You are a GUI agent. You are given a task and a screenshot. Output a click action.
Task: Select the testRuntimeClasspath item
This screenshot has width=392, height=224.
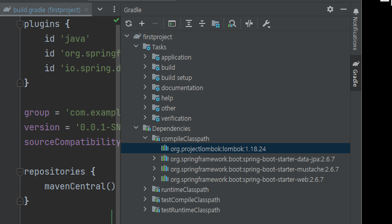(x=190, y=210)
